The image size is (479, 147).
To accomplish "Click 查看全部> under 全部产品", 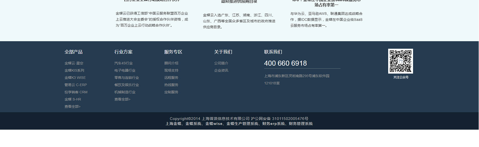I will tap(73, 106).
